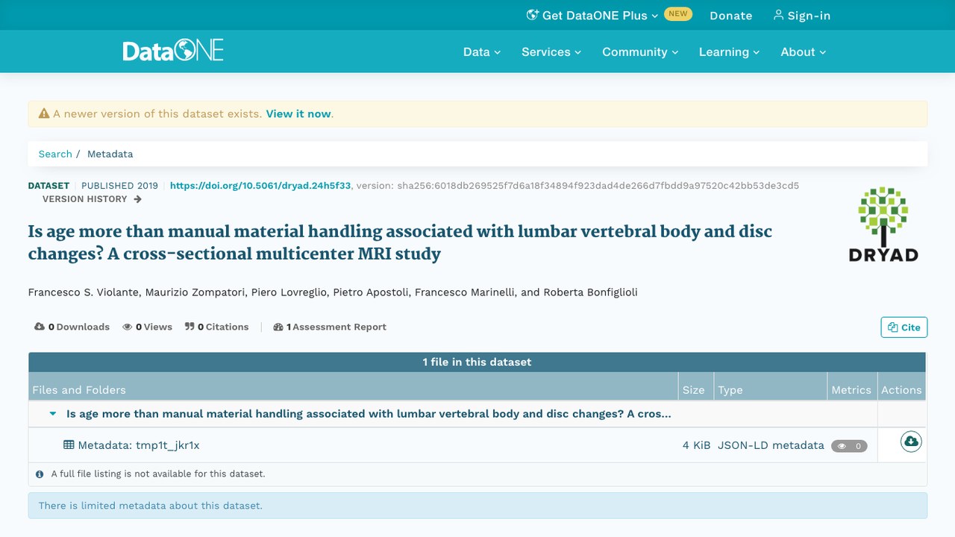Viewport: 955px width, 537px height.
Task: Click the Metadata breadcrumb text
Action: tap(110, 154)
